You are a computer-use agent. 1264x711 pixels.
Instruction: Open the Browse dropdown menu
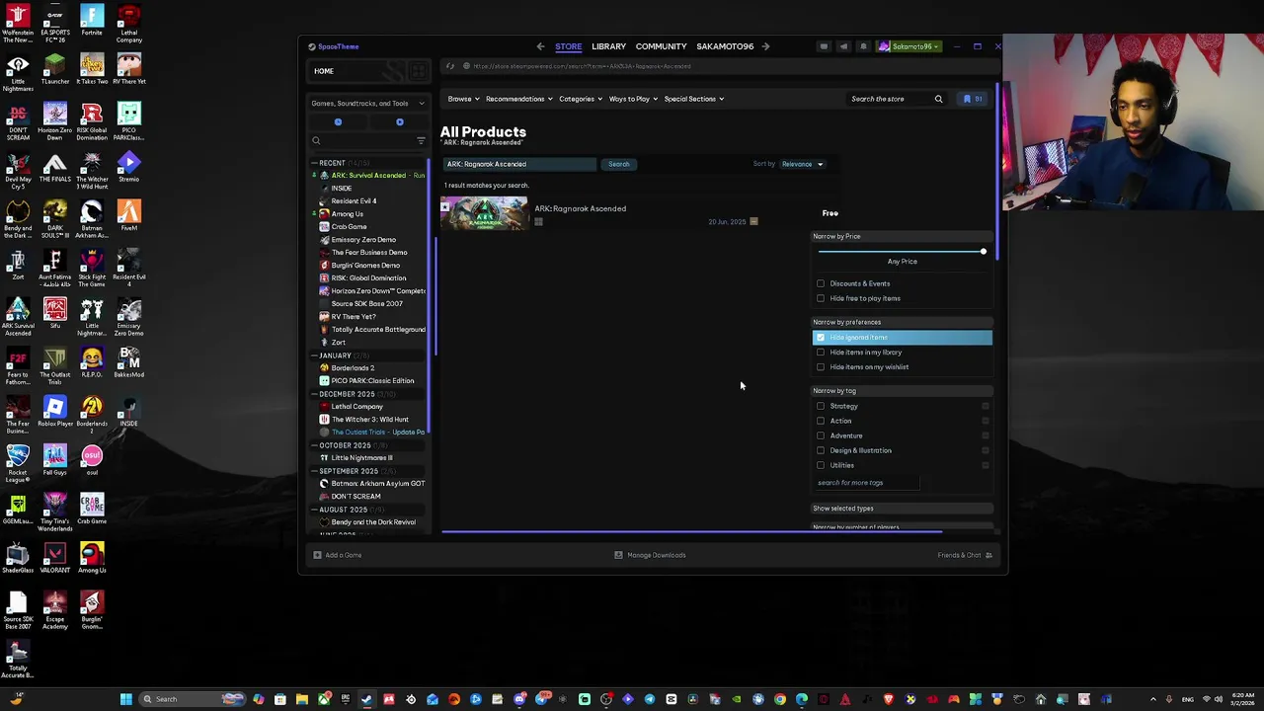[463, 99]
